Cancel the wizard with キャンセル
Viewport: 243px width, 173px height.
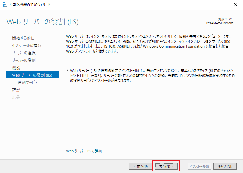pos(225,166)
